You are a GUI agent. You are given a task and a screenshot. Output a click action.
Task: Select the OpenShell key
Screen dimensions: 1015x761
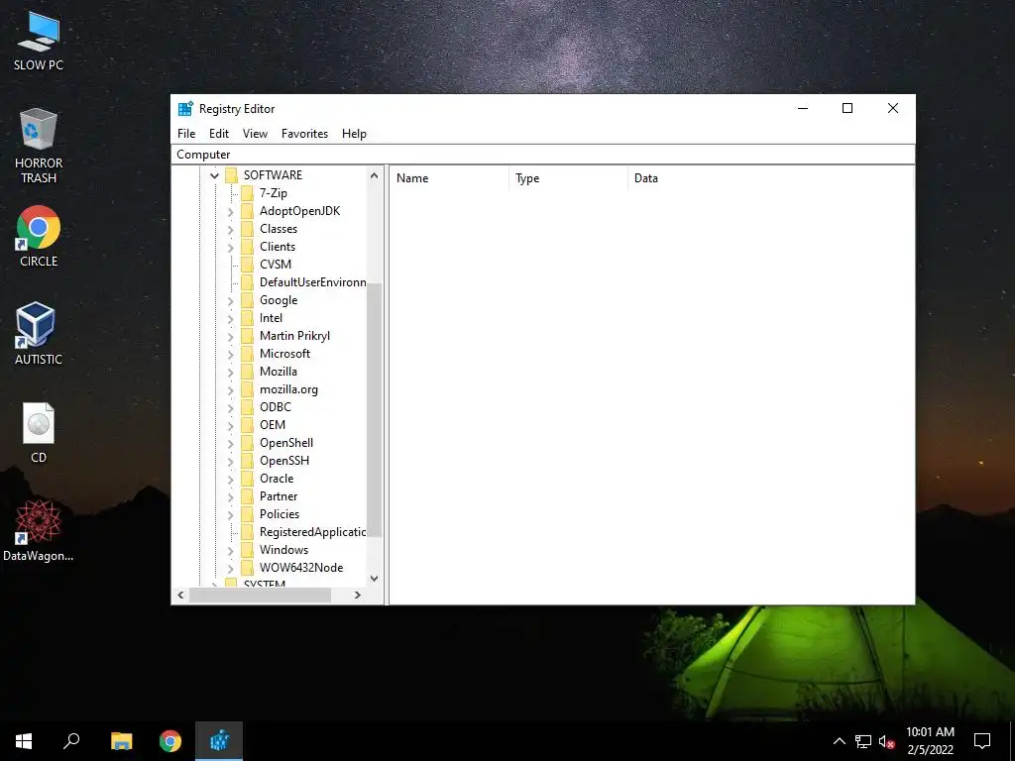(x=286, y=443)
